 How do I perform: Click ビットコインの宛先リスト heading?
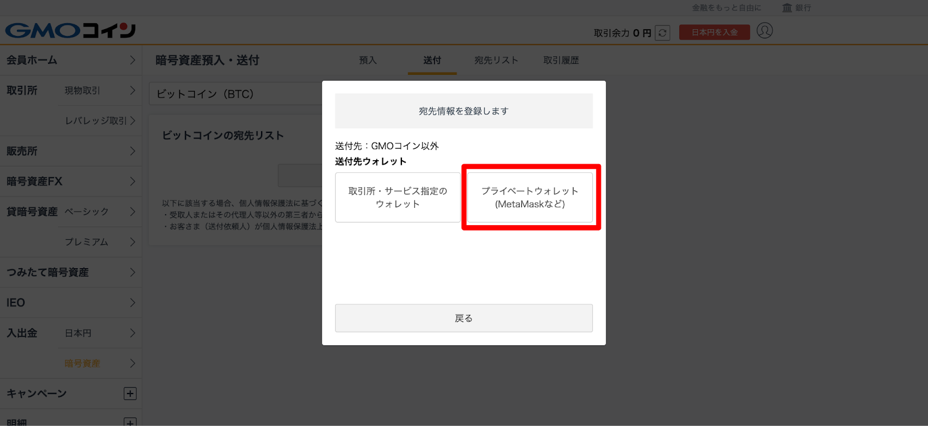point(223,135)
